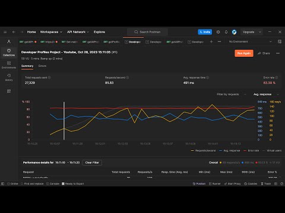
Task: Expand the API Network dropdown
Action: point(78,32)
